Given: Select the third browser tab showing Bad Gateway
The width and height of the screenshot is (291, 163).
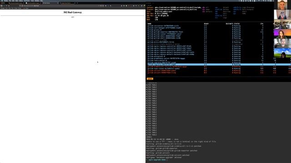Looking at the screenshot, I should (x=50, y=3).
